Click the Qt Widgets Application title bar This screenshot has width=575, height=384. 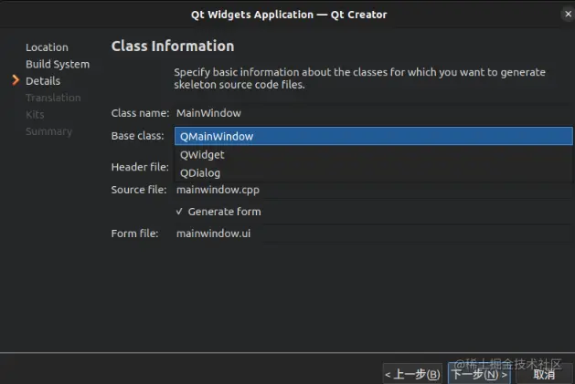289,15
